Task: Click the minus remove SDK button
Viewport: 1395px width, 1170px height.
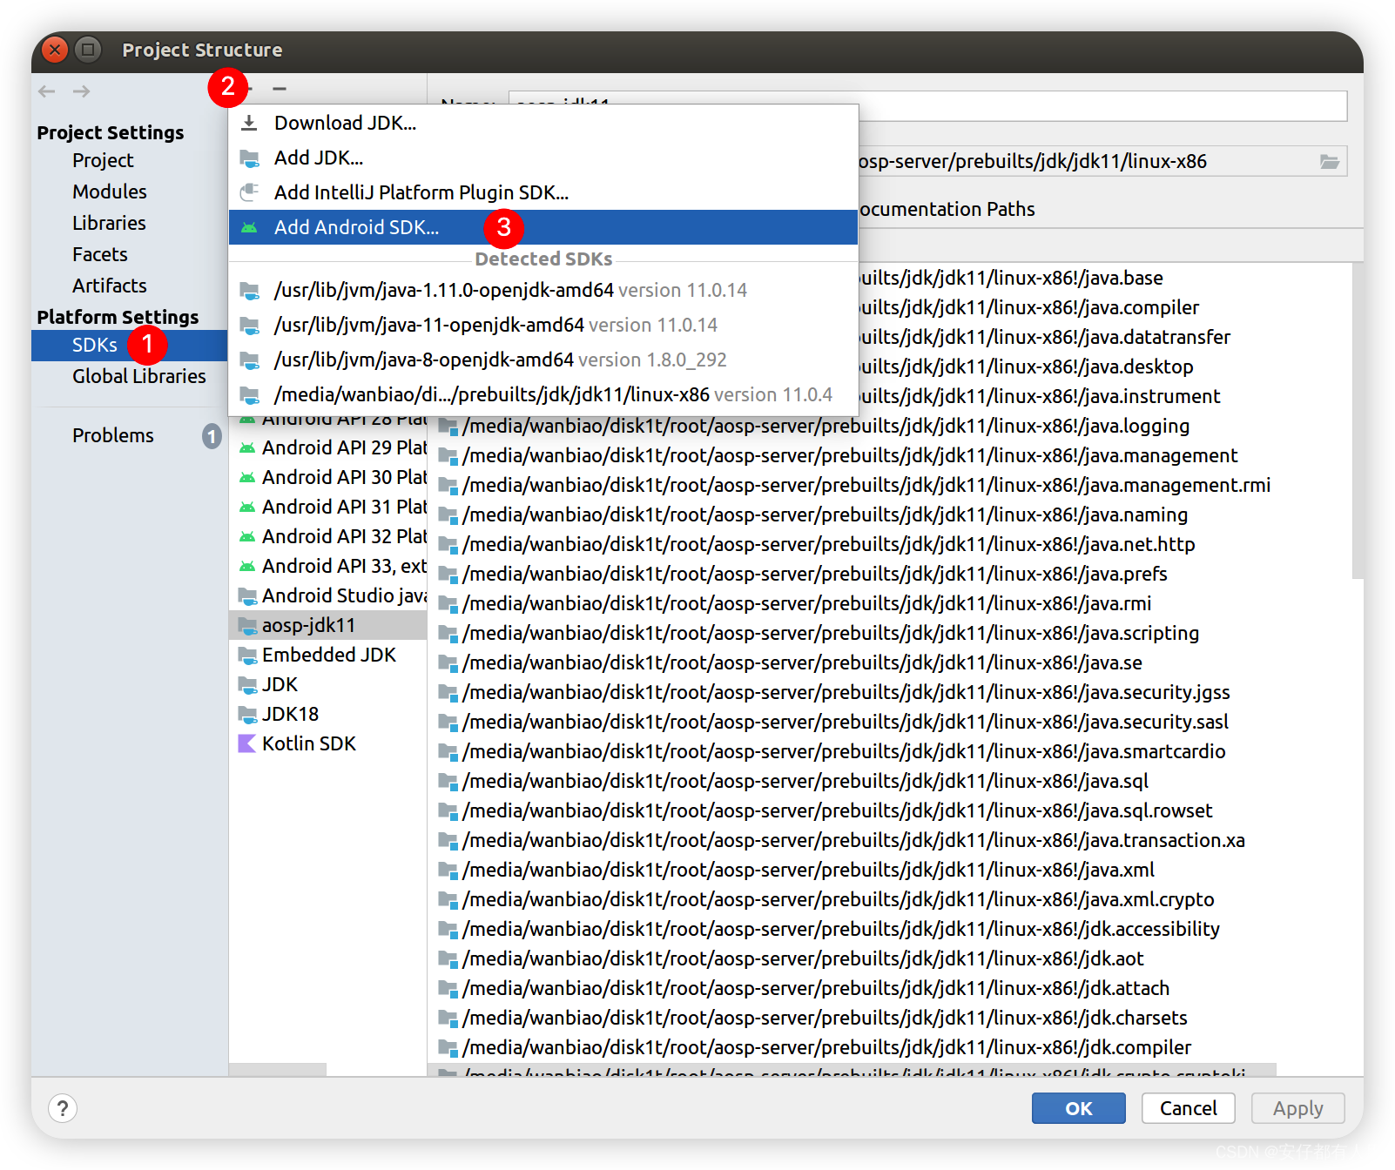Action: (x=279, y=89)
